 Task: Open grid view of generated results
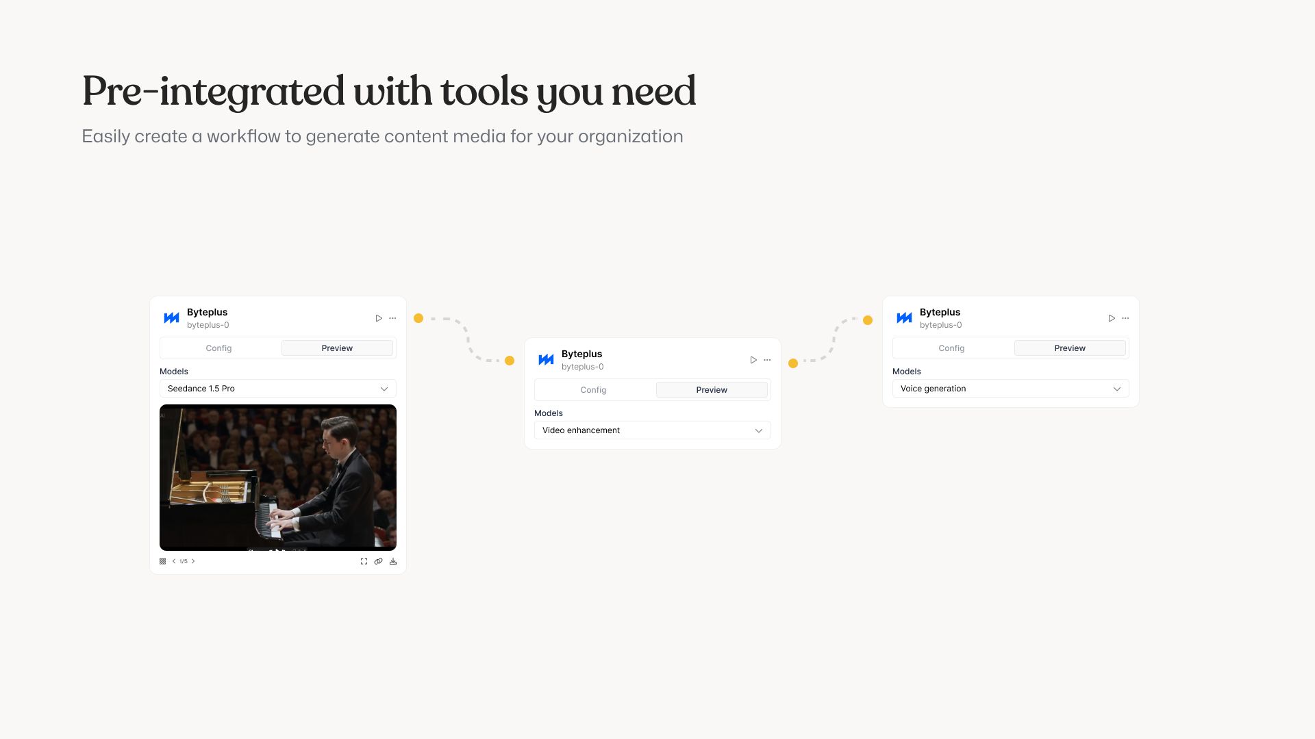[x=163, y=561]
